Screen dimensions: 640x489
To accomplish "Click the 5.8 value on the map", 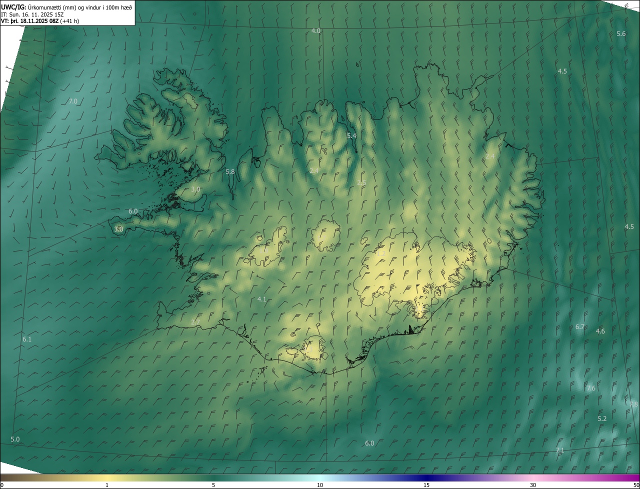I will (x=230, y=172).
